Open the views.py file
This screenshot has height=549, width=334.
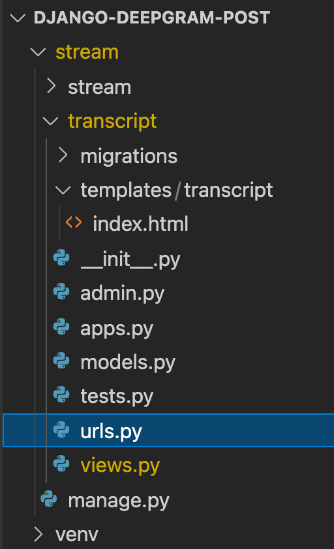[x=120, y=466]
